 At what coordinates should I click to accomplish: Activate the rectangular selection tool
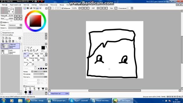25,48
